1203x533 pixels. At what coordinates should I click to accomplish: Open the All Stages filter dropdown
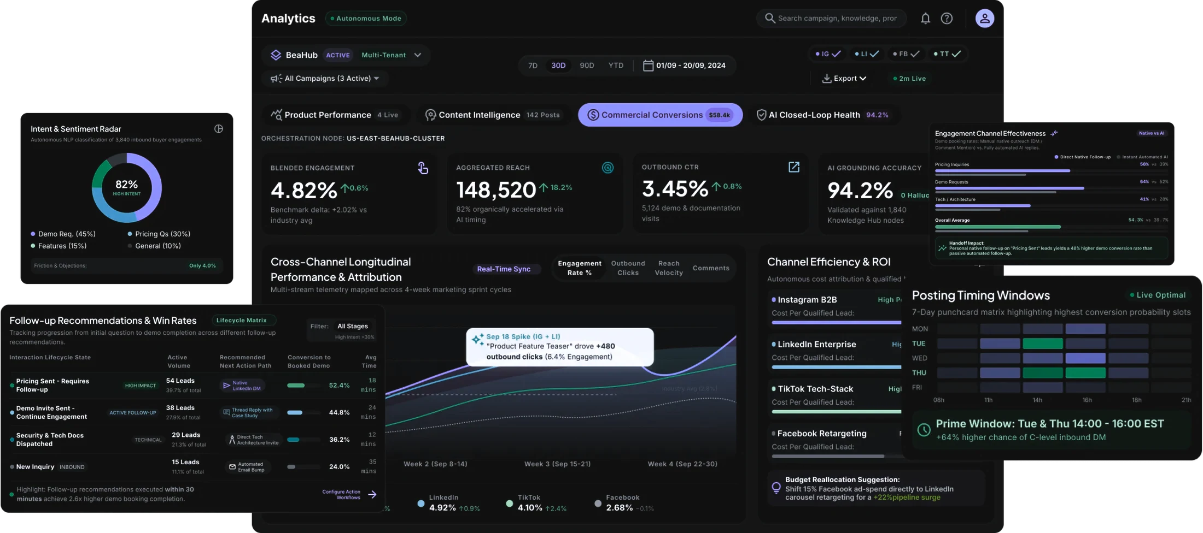pyautogui.click(x=353, y=326)
